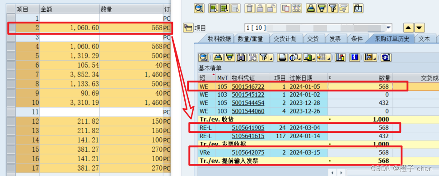Viewport: 439px width, 176px height.
Task: Click the next item down arrow
Action: 420,27
